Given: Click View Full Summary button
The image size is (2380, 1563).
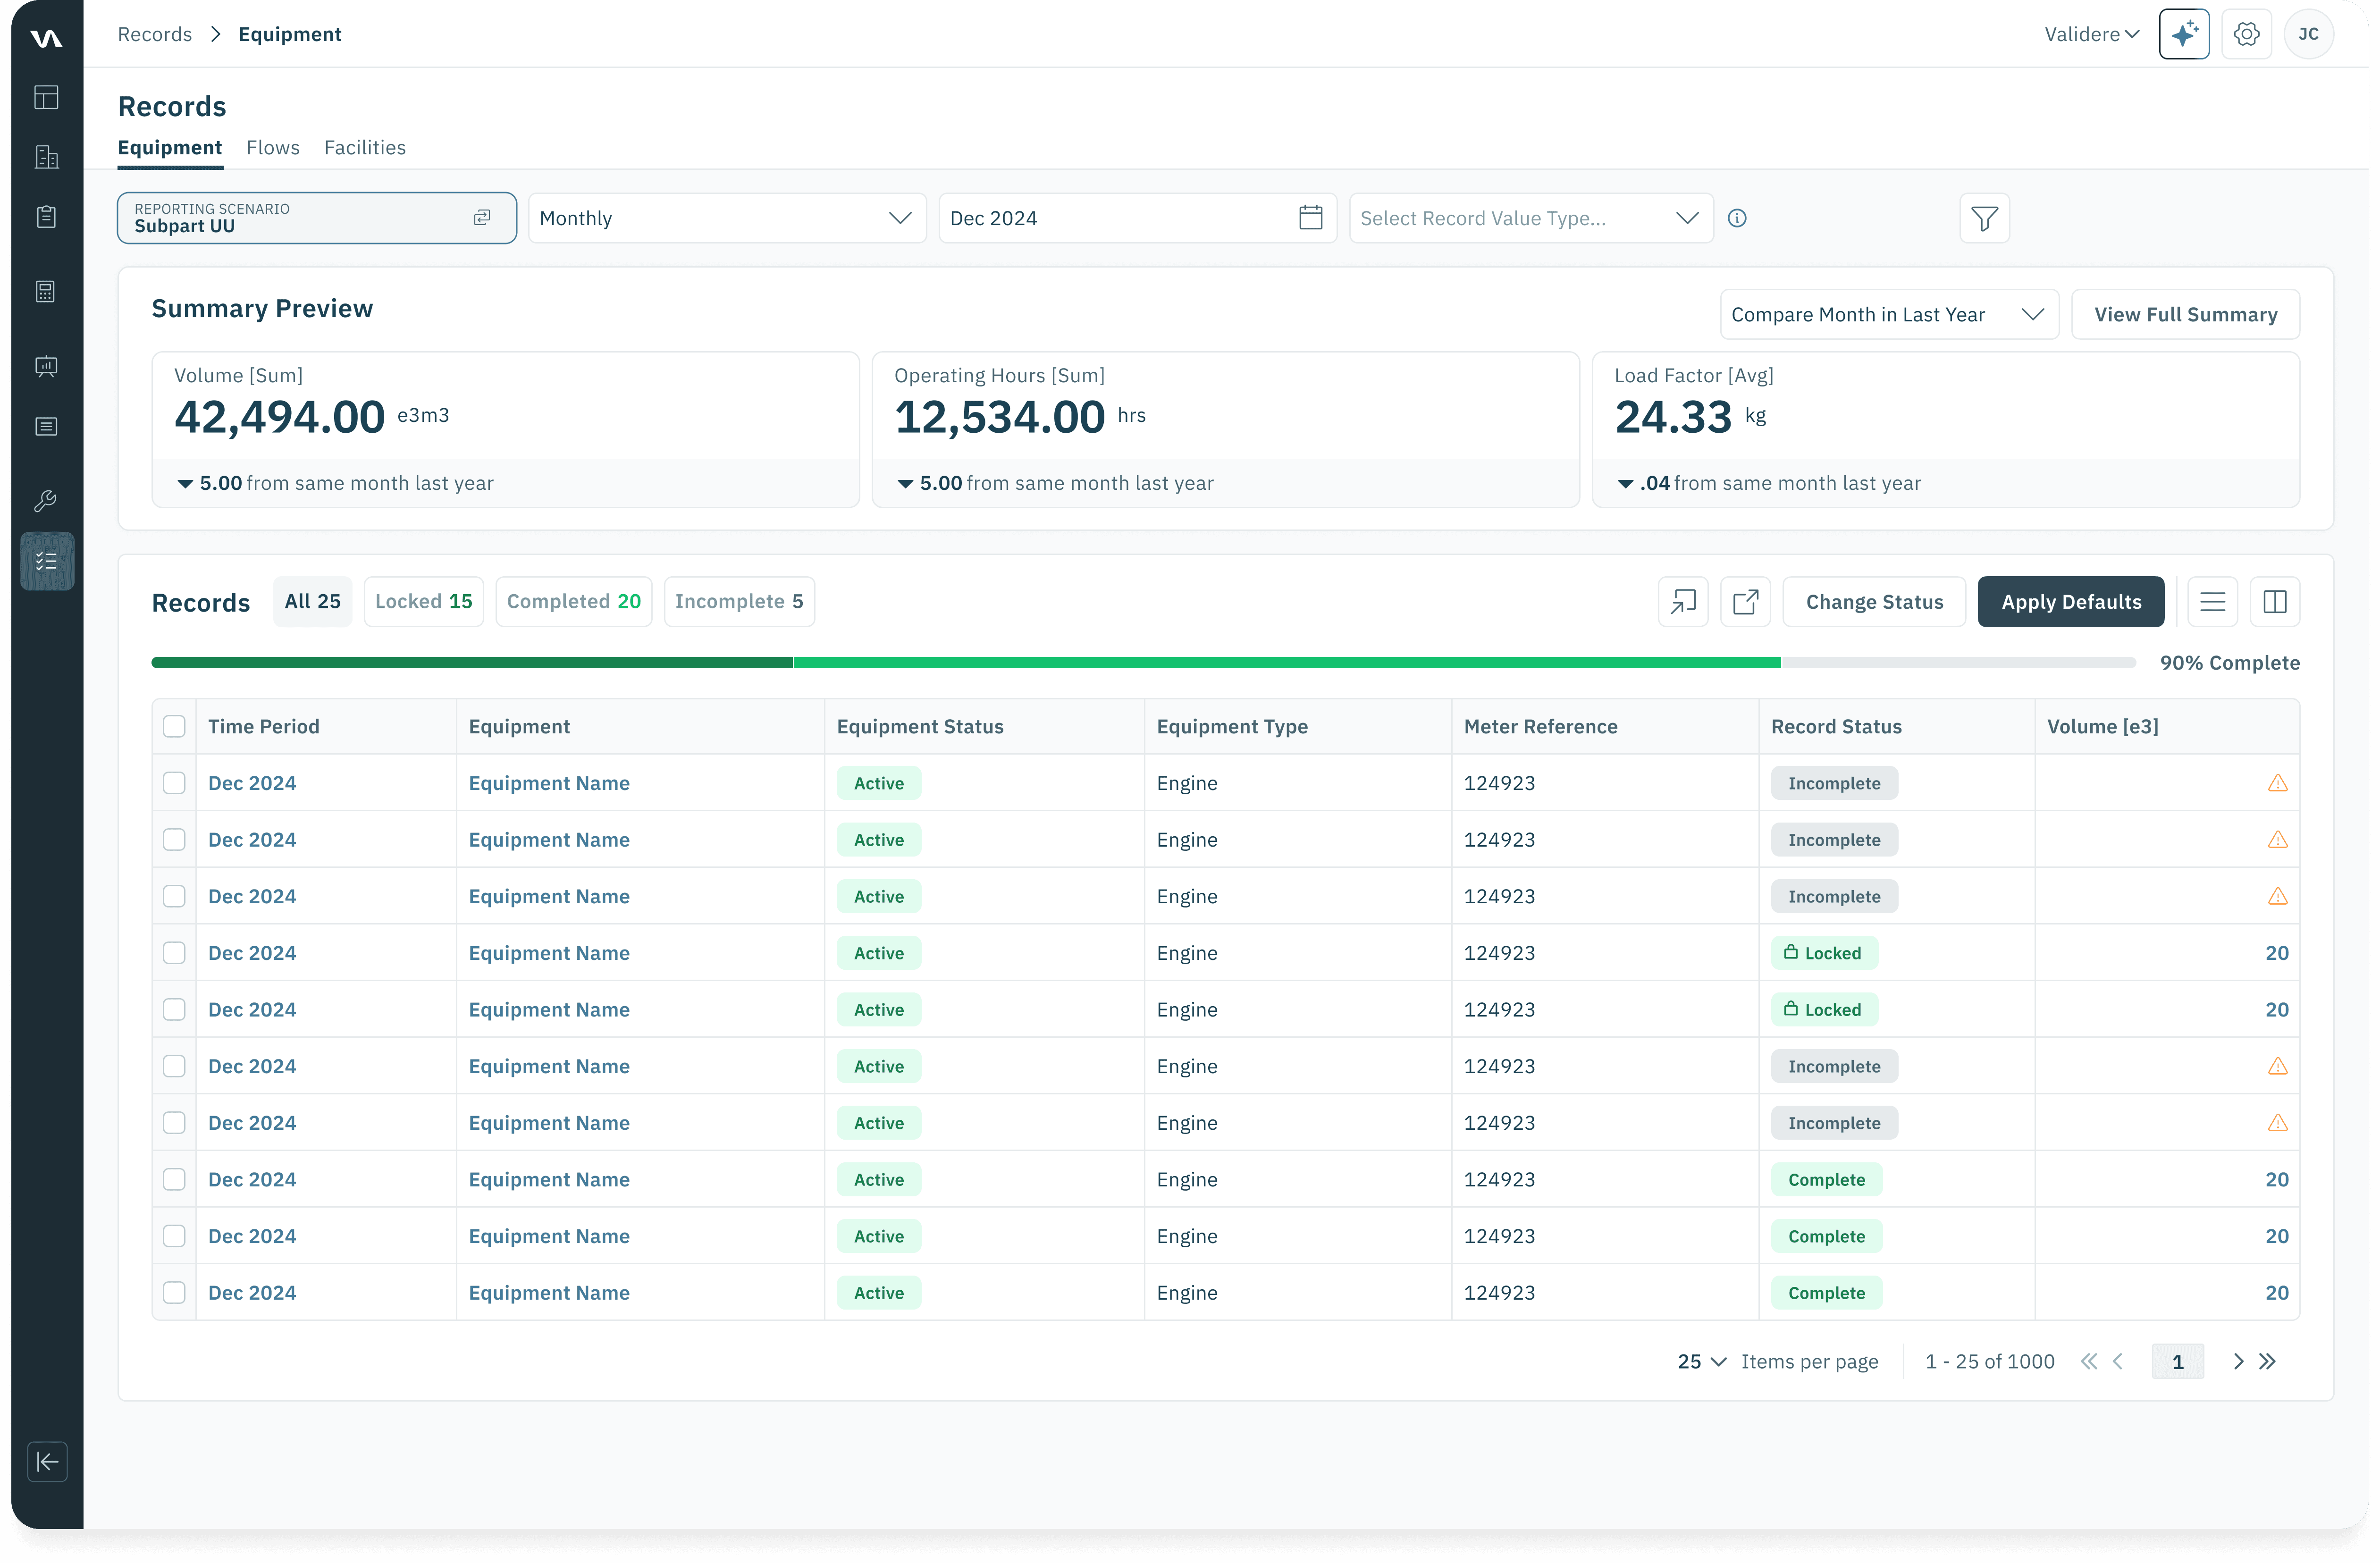Looking at the screenshot, I should pyautogui.click(x=2185, y=315).
